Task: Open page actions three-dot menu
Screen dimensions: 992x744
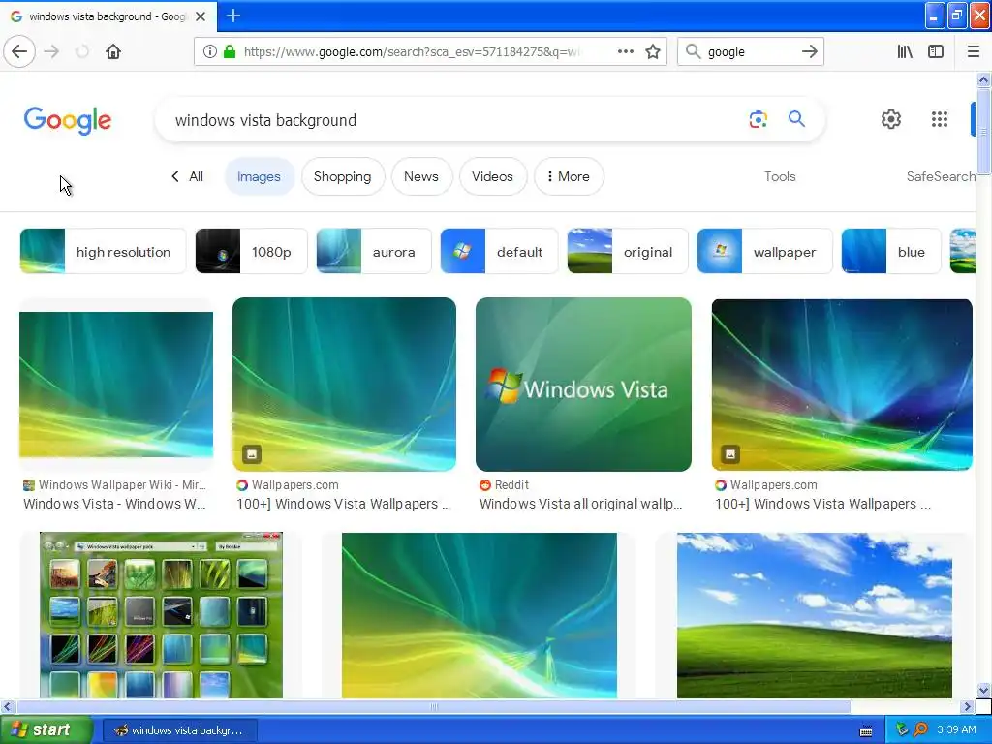Action: pyautogui.click(x=625, y=51)
